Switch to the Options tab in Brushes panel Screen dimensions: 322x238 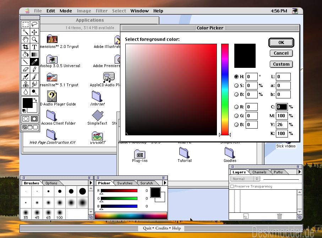click(51, 183)
